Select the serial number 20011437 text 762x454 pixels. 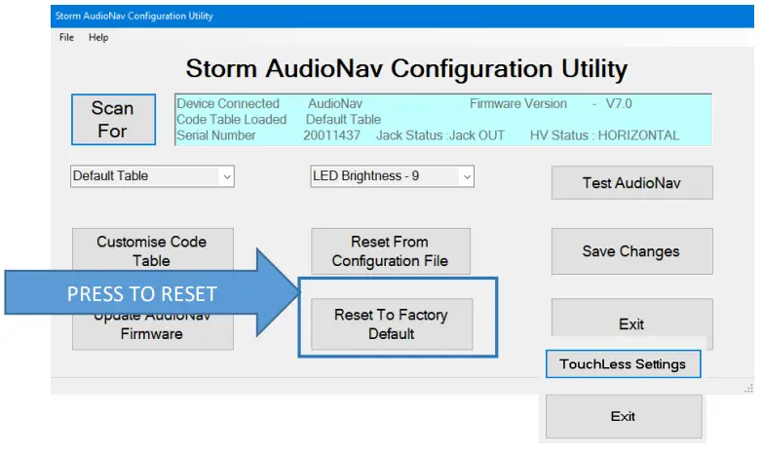[332, 135]
